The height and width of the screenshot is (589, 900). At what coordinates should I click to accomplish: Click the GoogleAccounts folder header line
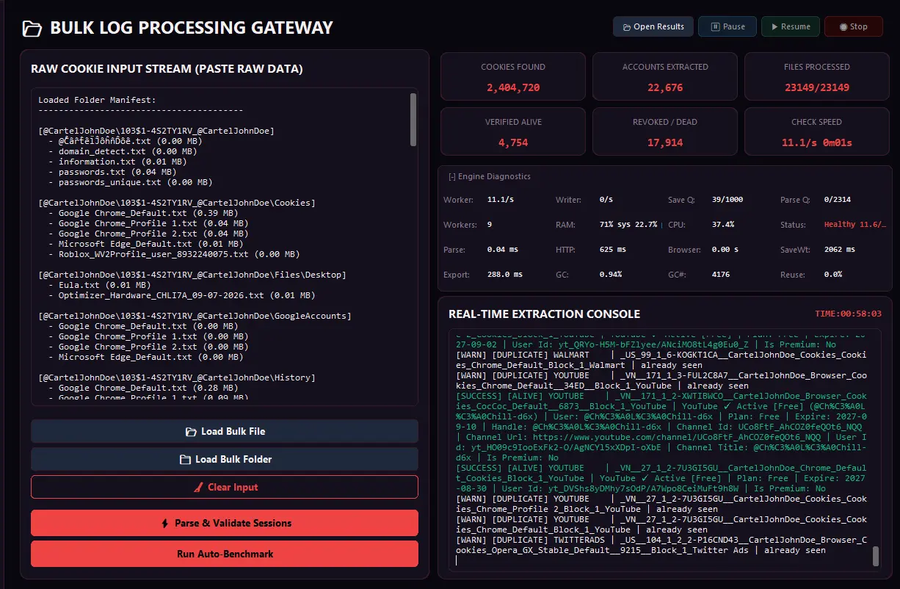point(195,316)
